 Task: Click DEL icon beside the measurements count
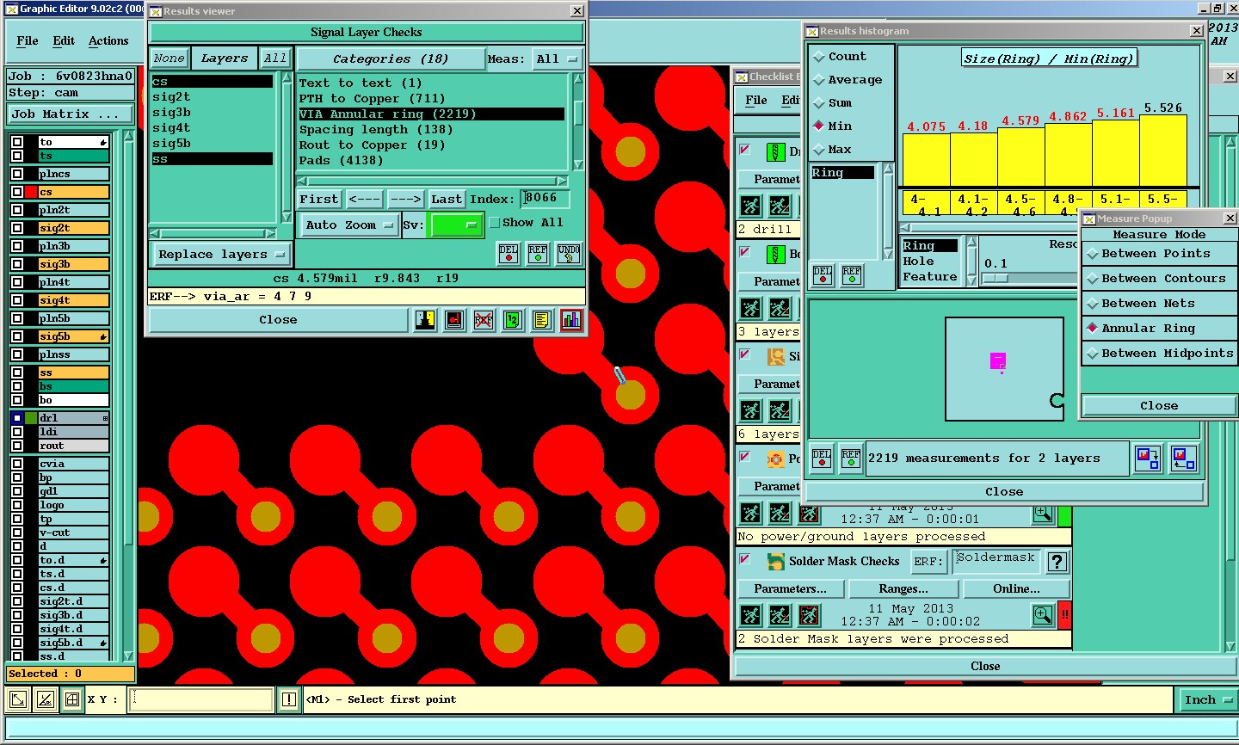click(822, 459)
